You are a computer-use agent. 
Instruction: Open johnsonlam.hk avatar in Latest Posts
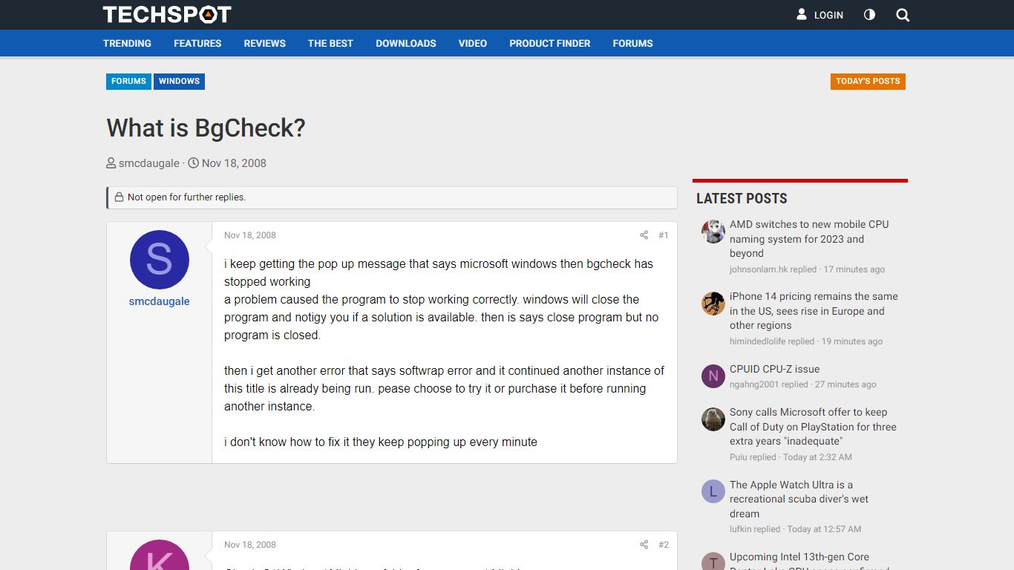click(713, 232)
